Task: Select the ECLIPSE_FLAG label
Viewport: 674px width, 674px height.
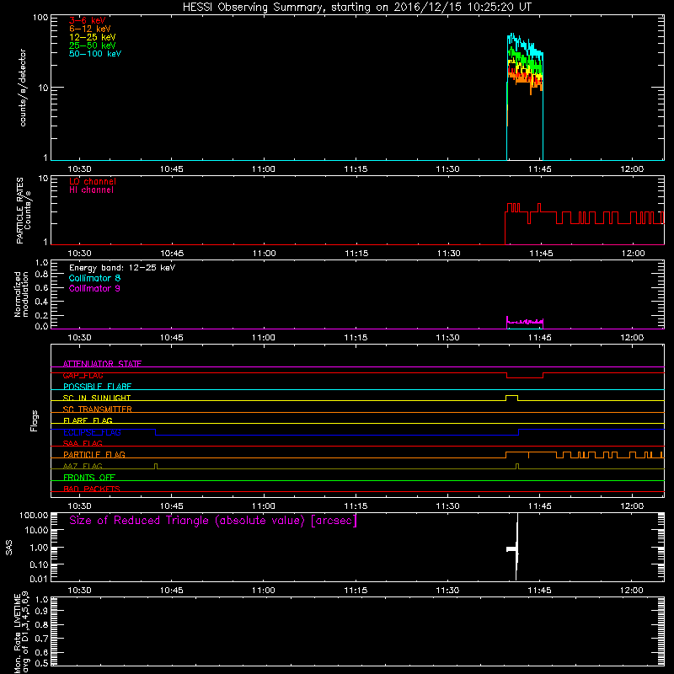Action: tap(92, 432)
